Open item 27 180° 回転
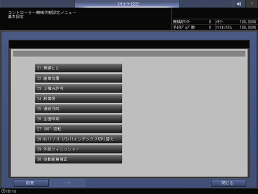 (x=78, y=129)
